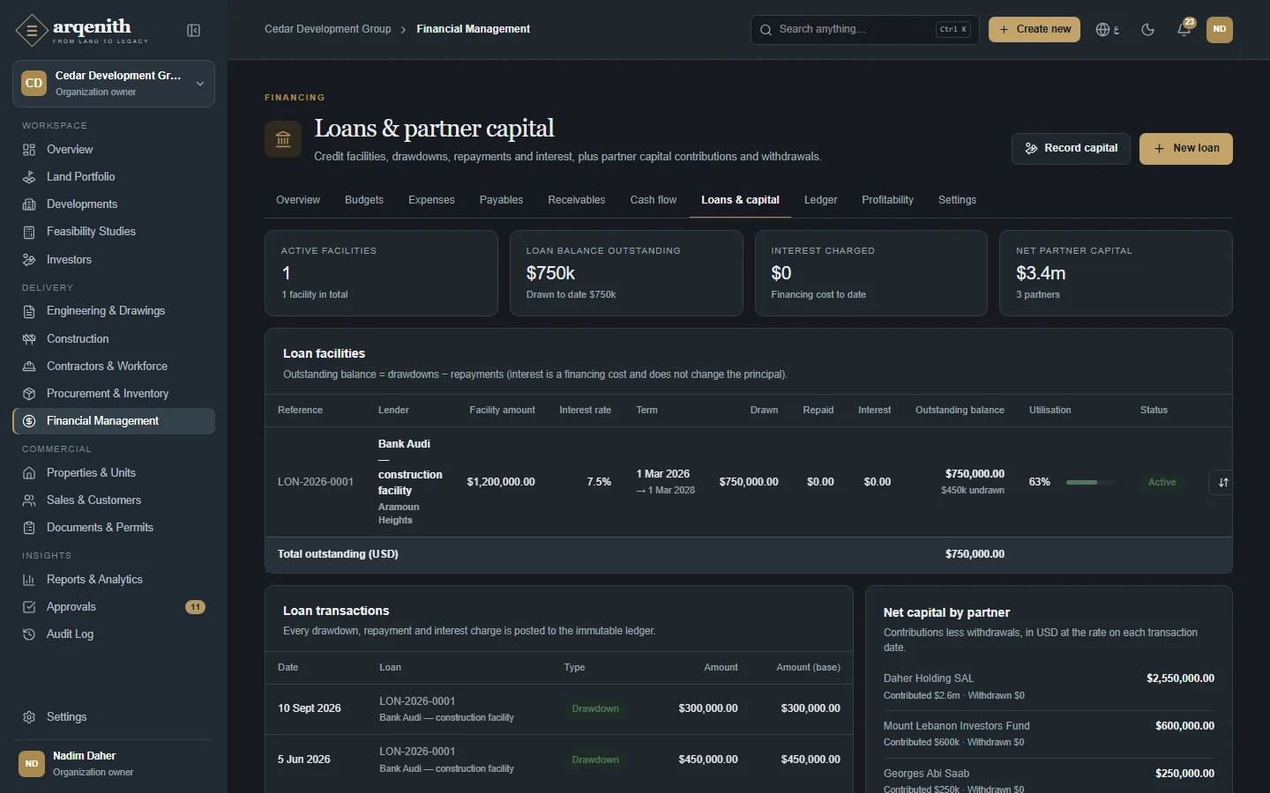Open notifications bell icon
This screenshot has height=793, width=1270.
click(x=1184, y=29)
